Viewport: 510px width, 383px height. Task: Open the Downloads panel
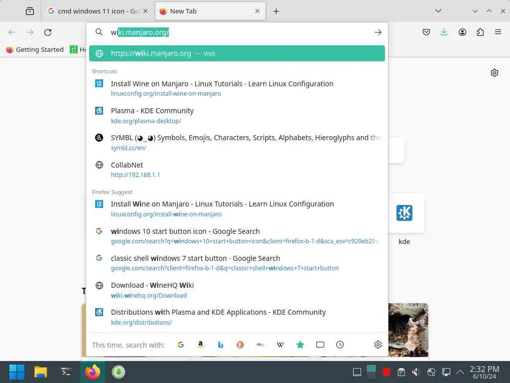pos(444,32)
